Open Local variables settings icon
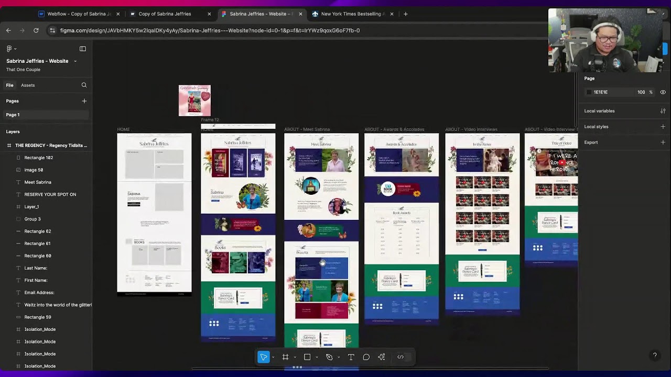Screen dimensions: 671x377 coord(663,111)
